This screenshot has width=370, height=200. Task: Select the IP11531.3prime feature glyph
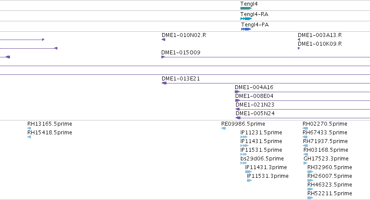point(250,180)
